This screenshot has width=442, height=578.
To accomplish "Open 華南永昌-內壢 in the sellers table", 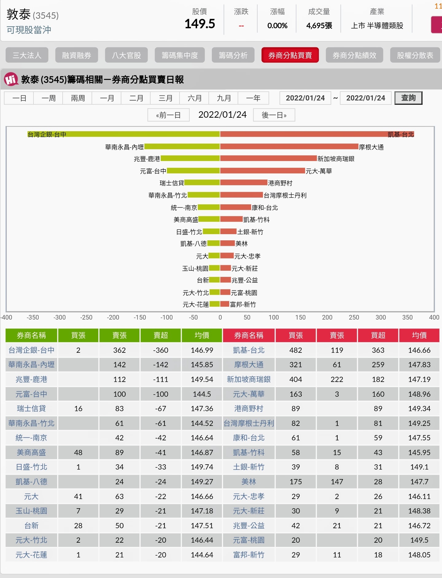I will 31,365.
